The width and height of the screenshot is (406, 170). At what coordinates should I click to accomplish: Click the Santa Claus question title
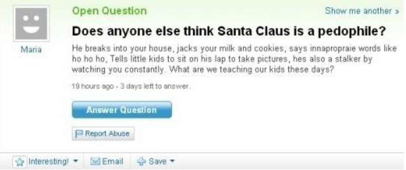[x=229, y=31]
